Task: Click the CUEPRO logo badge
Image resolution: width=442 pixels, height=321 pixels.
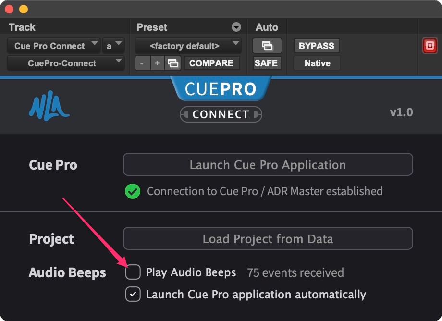Action: tap(221, 89)
